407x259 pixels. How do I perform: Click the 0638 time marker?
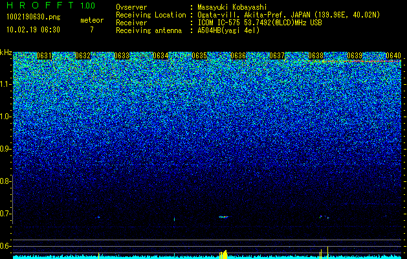(x=316, y=56)
